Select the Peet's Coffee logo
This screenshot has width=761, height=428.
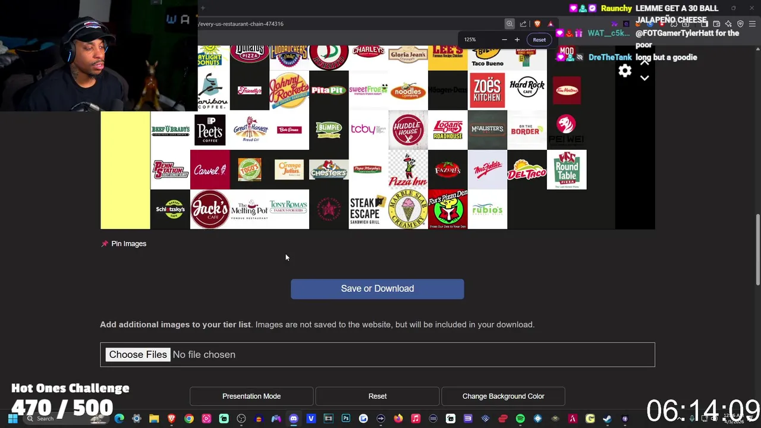click(x=210, y=130)
